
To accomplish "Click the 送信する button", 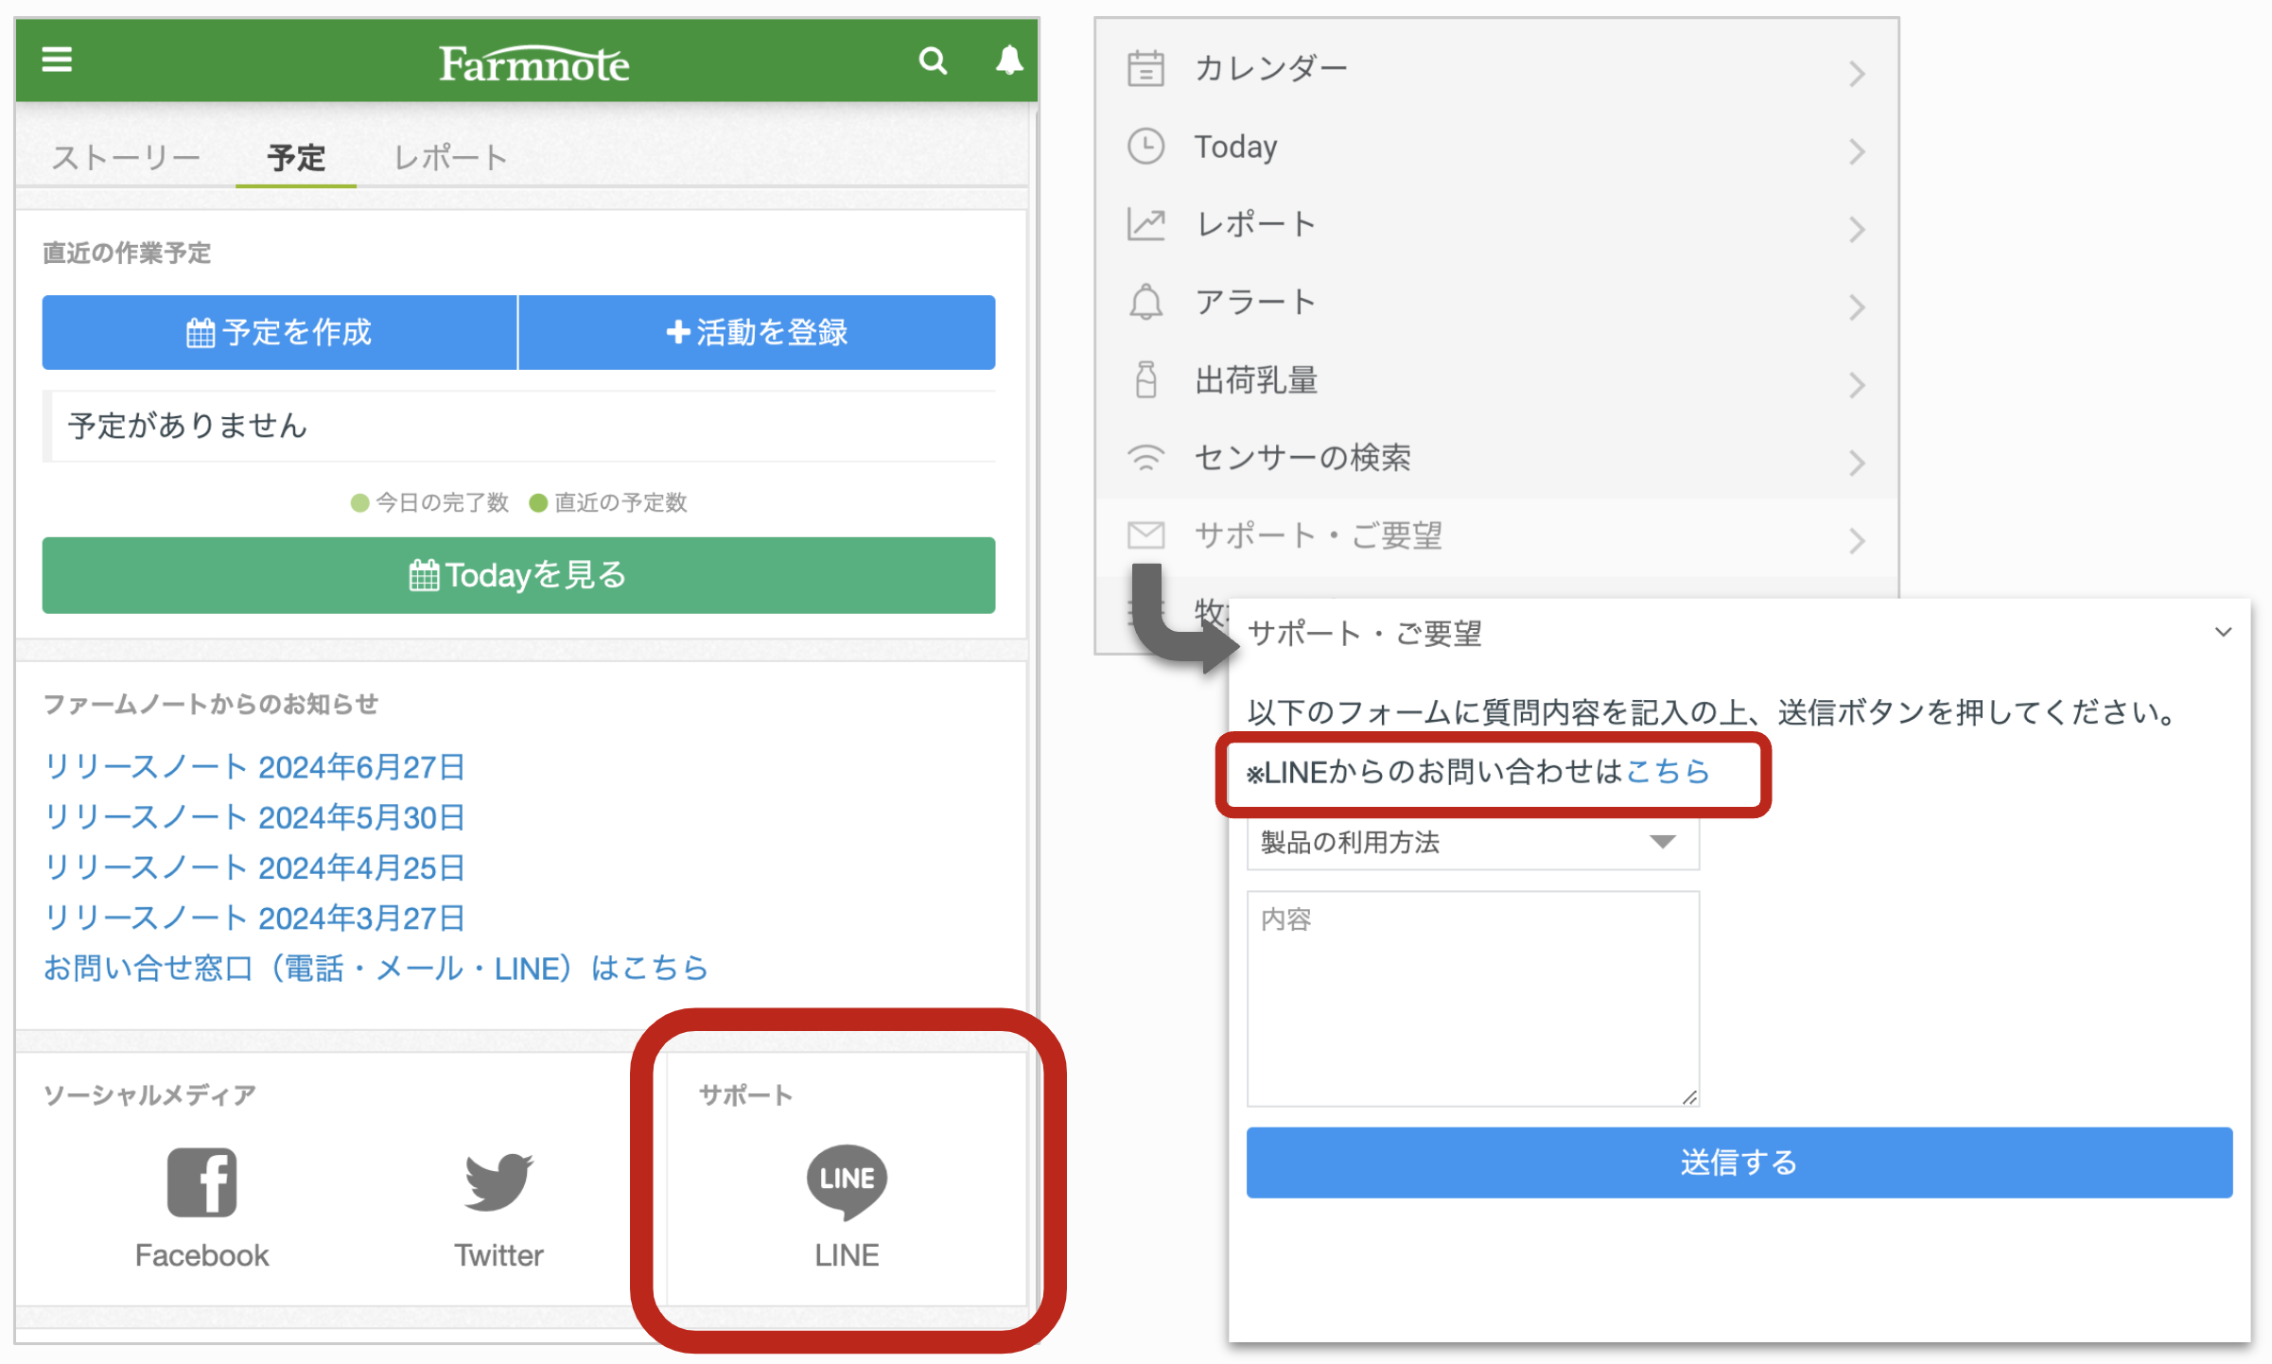I will click(x=1739, y=1162).
